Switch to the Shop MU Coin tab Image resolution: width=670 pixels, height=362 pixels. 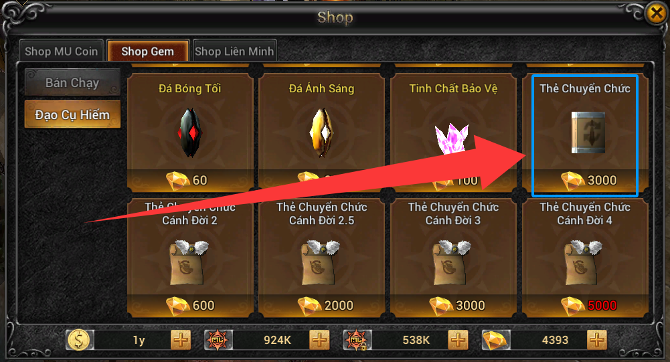(61, 51)
